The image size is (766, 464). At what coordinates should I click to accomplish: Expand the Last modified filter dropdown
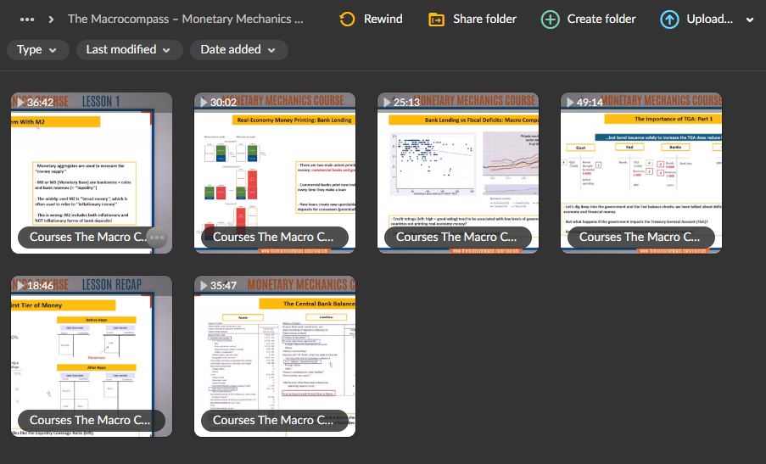click(133, 50)
